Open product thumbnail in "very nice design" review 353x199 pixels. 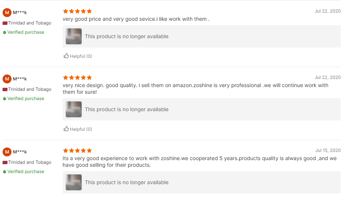(74, 109)
